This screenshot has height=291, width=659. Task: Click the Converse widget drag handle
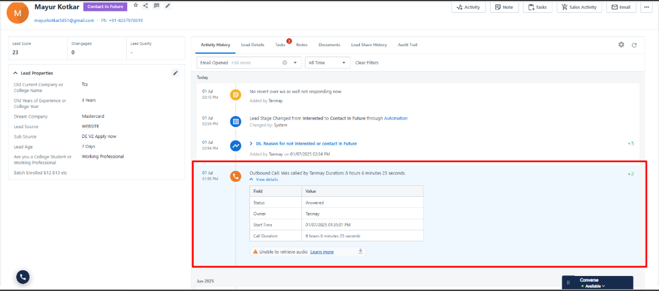point(568,282)
